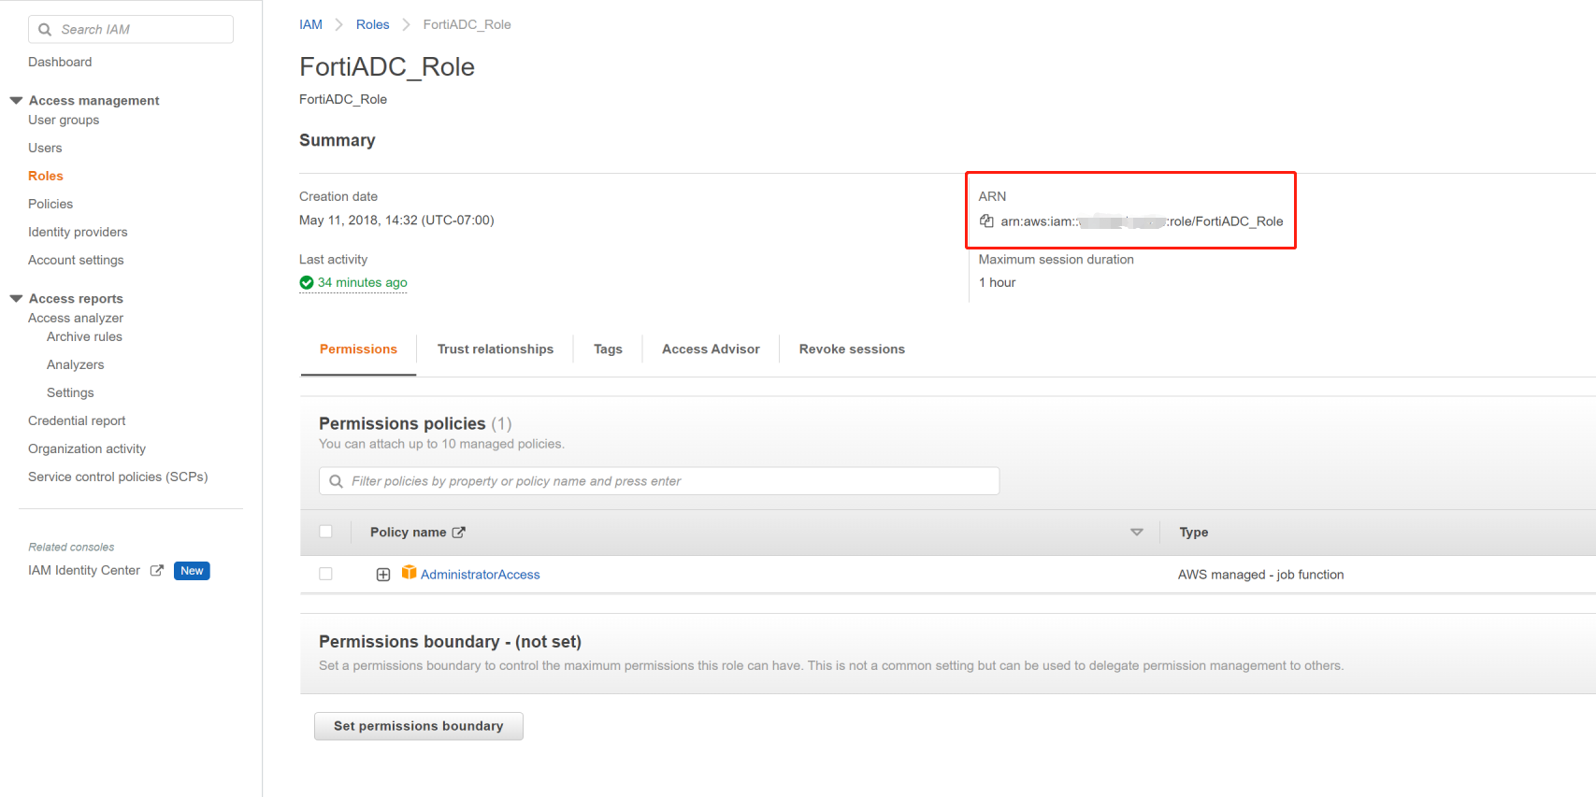This screenshot has height=797, width=1596.
Task: Click the IAM Identity Center external link icon
Action: pos(157,571)
